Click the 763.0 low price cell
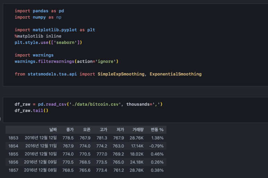 click(118, 146)
